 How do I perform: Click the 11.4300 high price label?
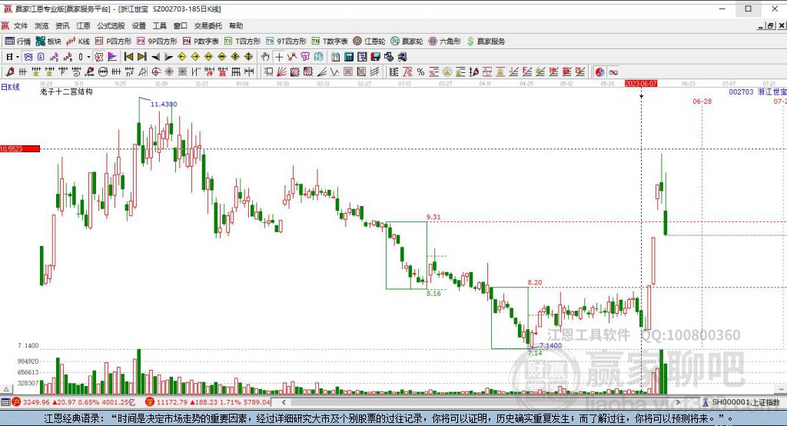(164, 104)
